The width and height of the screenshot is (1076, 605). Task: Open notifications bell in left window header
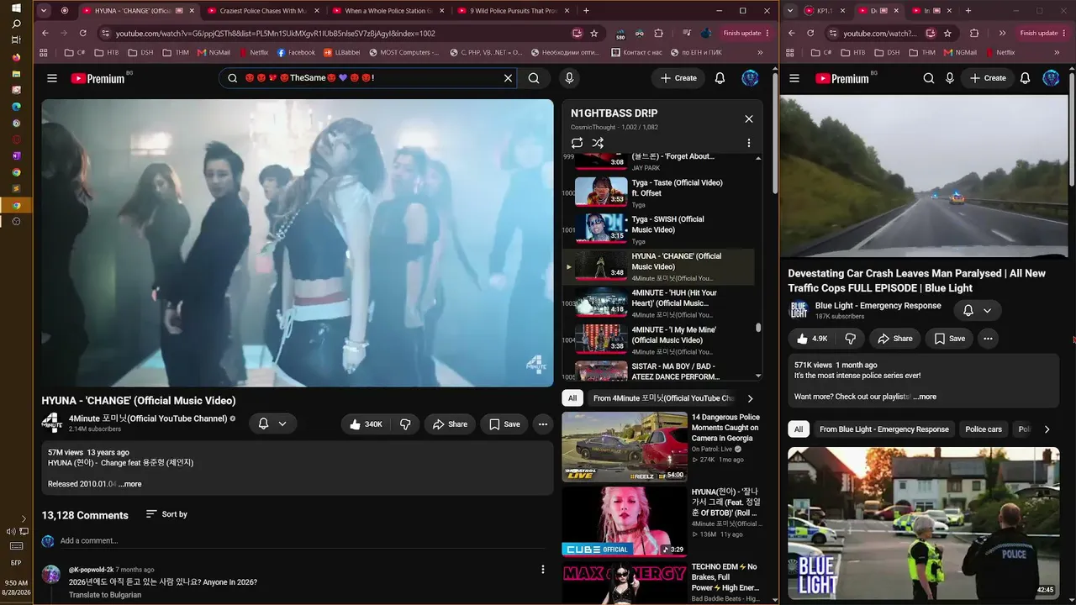[x=720, y=78]
